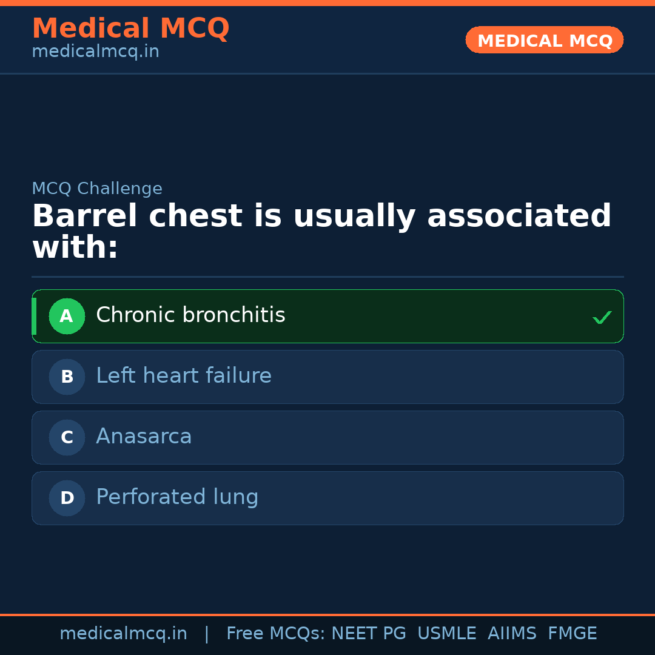Switch to the USMLE category

pyautogui.click(x=447, y=633)
